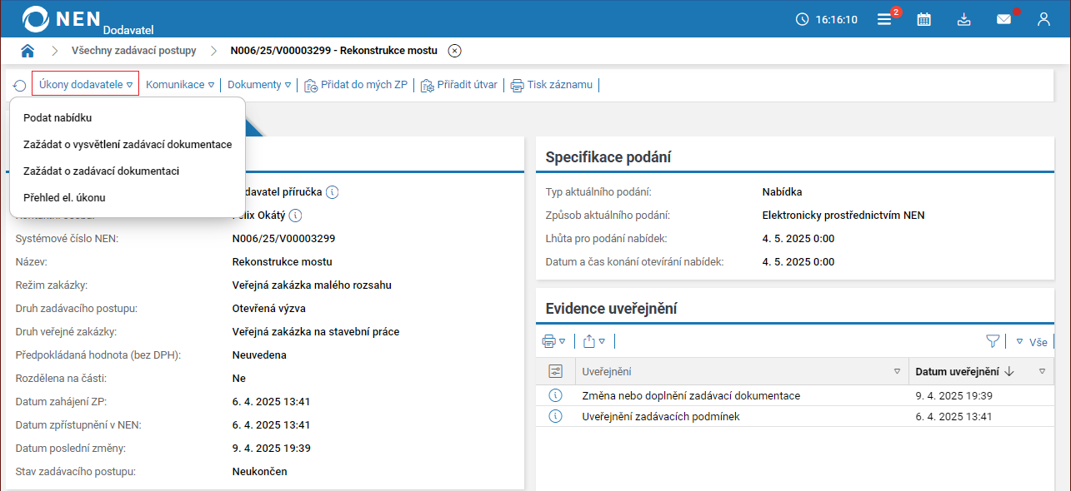This screenshot has height=491, width=1071.
Task: Click the download icon in header
Action: 963,19
